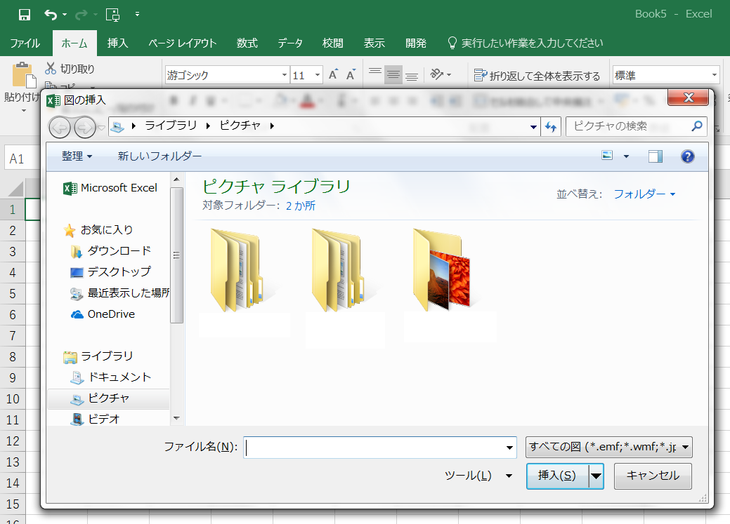The height and width of the screenshot is (524, 730).
Task: Open the sample pictures folder thumbnail
Action: [441, 270]
